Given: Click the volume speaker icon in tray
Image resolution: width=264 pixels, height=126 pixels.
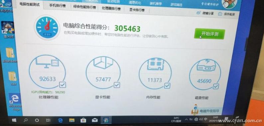Looking at the screenshot, I should pyautogui.click(x=201, y=119).
